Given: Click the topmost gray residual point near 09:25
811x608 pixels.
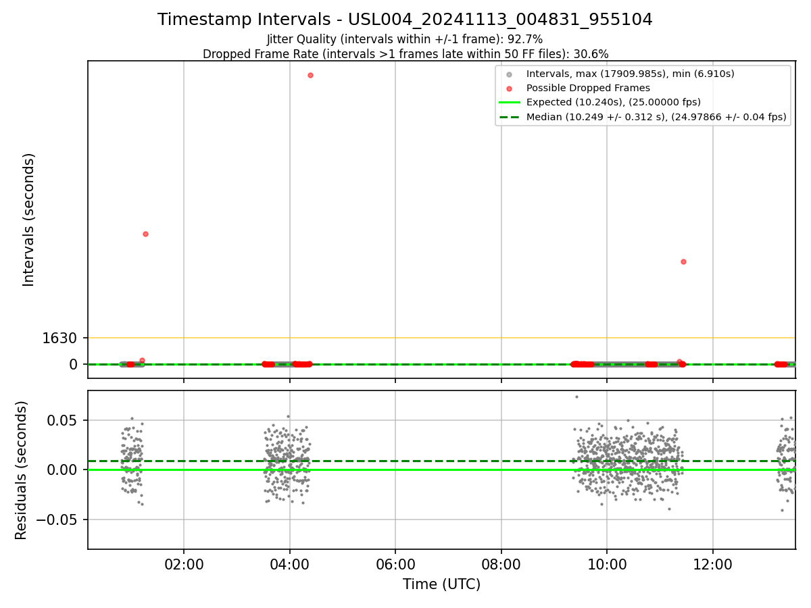Looking at the screenshot, I should (576, 397).
